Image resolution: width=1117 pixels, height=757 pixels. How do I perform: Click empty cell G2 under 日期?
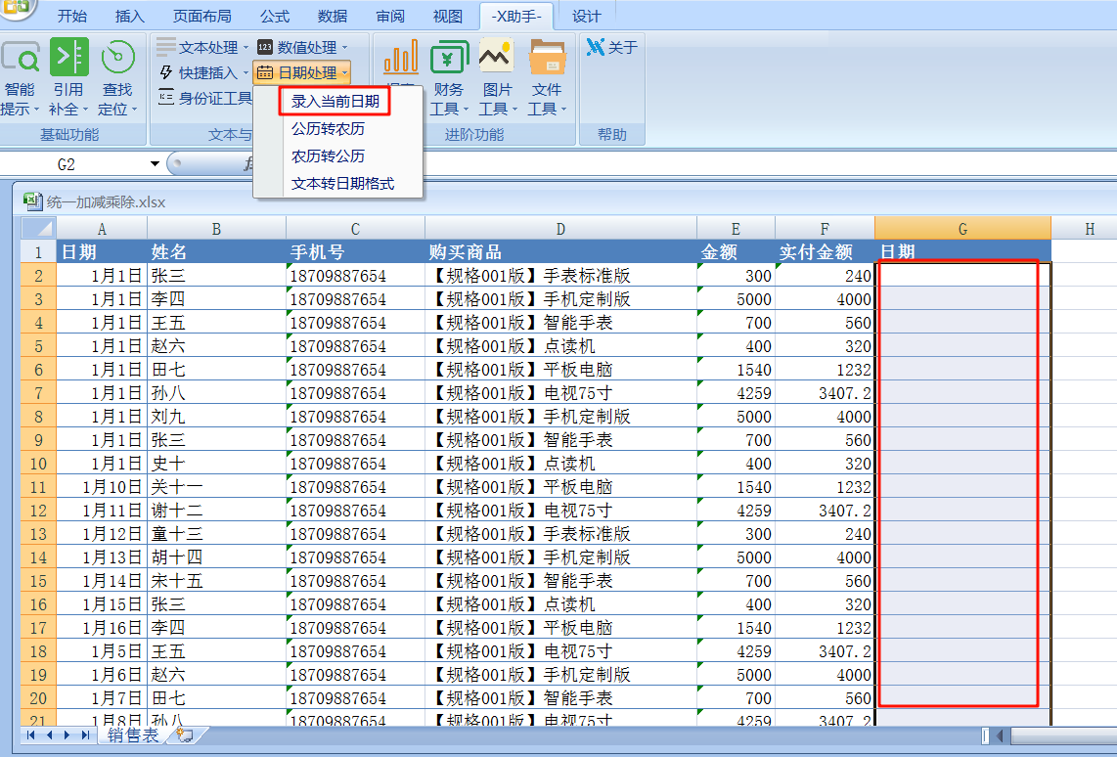coord(962,276)
